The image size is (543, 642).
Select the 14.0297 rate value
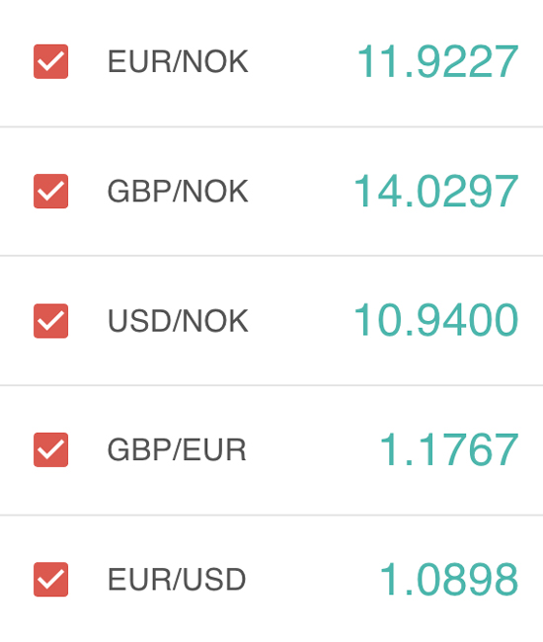click(436, 192)
